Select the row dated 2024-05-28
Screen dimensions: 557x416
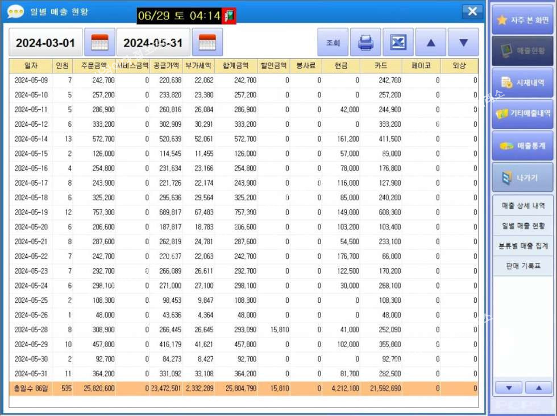(244, 329)
